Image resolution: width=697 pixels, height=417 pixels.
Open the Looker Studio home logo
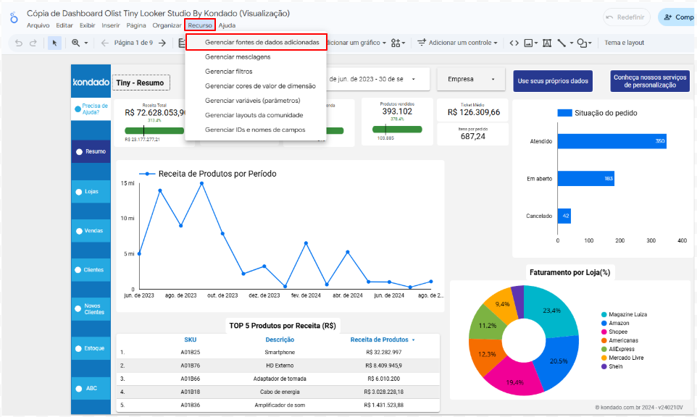[x=14, y=17]
